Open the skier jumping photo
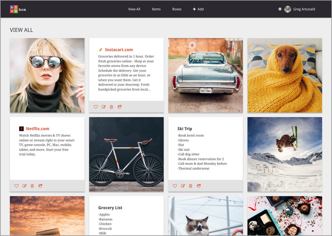332x236 pixels. 285,154
